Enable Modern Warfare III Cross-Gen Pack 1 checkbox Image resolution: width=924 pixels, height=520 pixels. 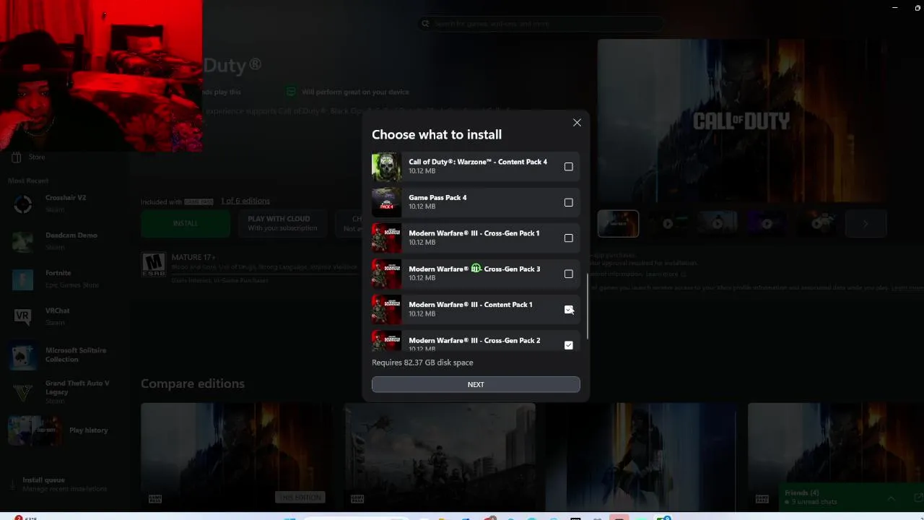(569, 238)
